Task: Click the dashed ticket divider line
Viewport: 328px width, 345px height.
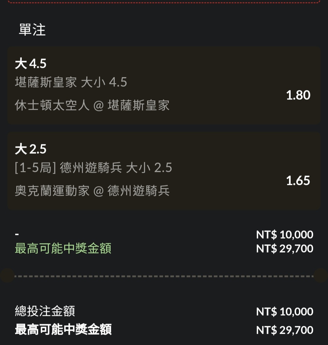Action: 164,276
